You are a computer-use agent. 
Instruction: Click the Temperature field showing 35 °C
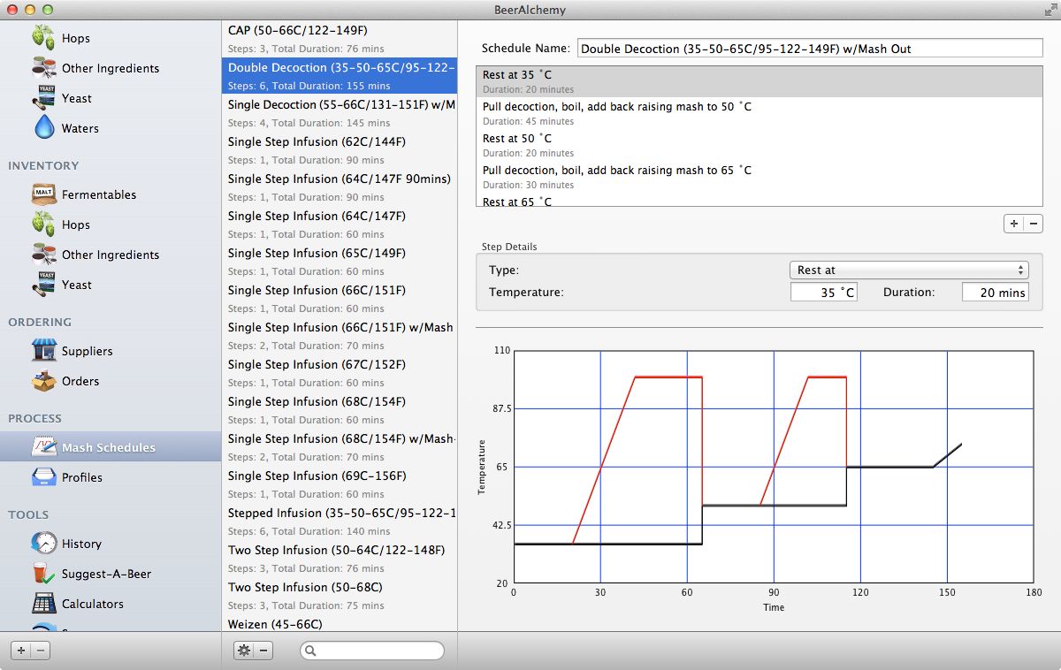[824, 292]
